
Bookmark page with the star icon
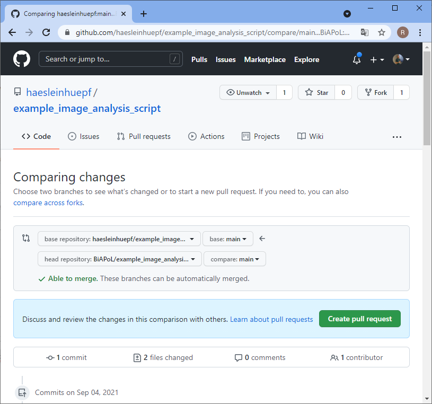[382, 32]
